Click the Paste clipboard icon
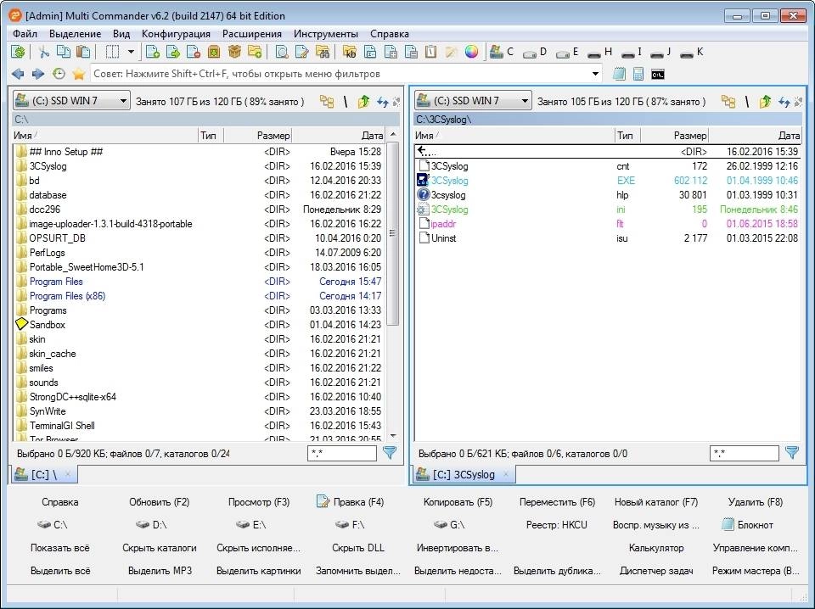 pyautogui.click(x=83, y=52)
